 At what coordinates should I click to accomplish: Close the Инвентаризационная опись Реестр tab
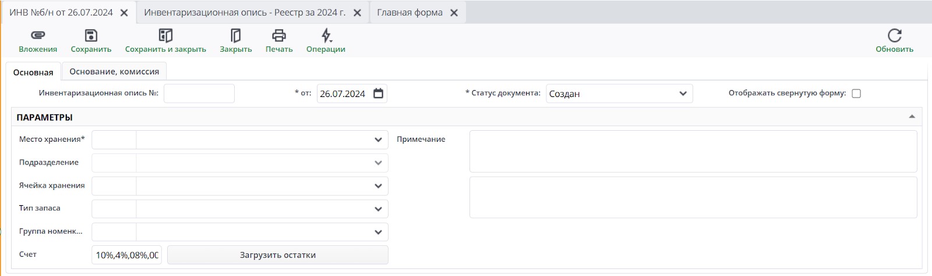click(x=358, y=13)
